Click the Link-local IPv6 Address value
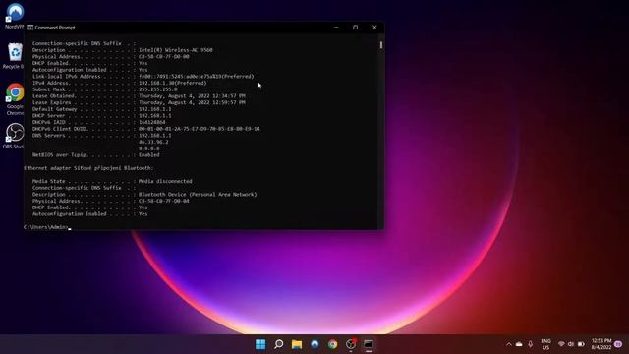The height and width of the screenshot is (354, 629). (x=197, y=77)
